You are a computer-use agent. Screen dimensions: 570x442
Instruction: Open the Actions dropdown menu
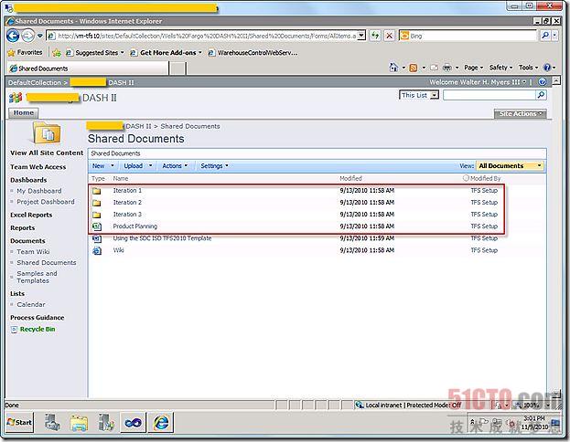pyautogui.click(x=175, y=166)
